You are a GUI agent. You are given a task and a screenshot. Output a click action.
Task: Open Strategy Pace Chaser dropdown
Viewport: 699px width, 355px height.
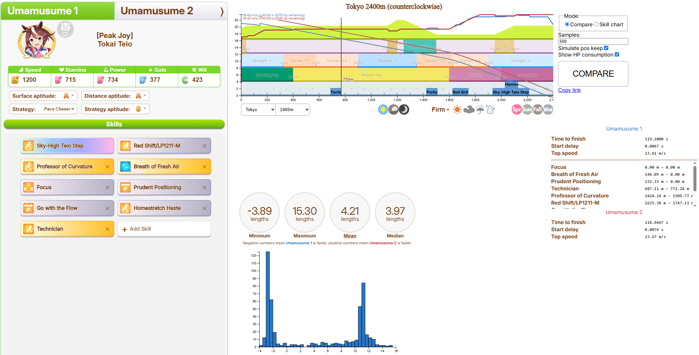click(x=59, y=109)
